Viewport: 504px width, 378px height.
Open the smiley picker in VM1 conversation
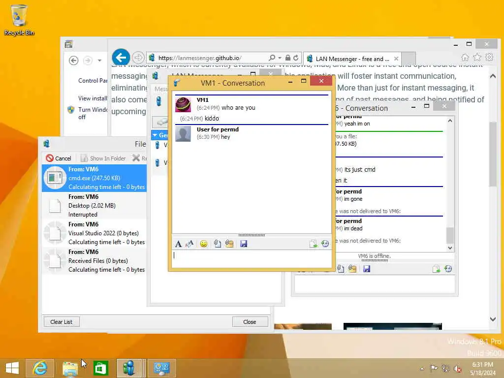coord(203,244)
